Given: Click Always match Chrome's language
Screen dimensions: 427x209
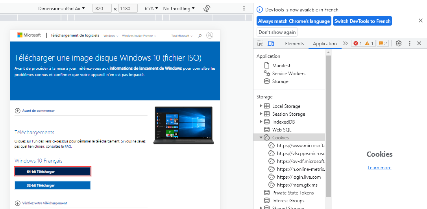Looking at the screenshot, I should point(294,21).
